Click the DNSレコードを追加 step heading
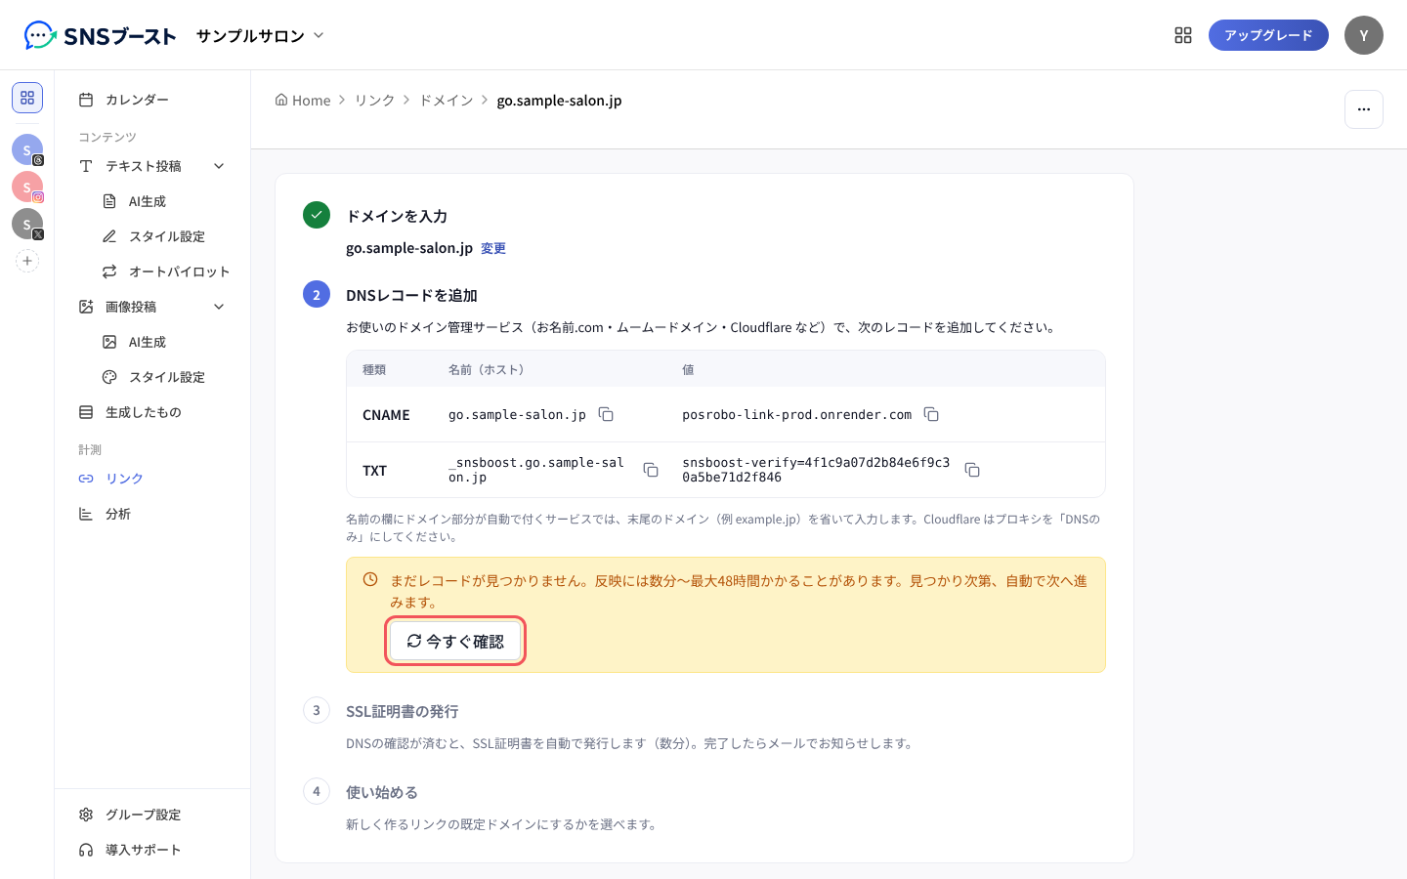This screenshot has height=879, width=1407. pos(411,295)
